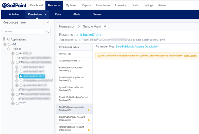The width and height of the screenshot is (199, 134).
Task: Switch to the Alerts tab
Action: (77, 14)
